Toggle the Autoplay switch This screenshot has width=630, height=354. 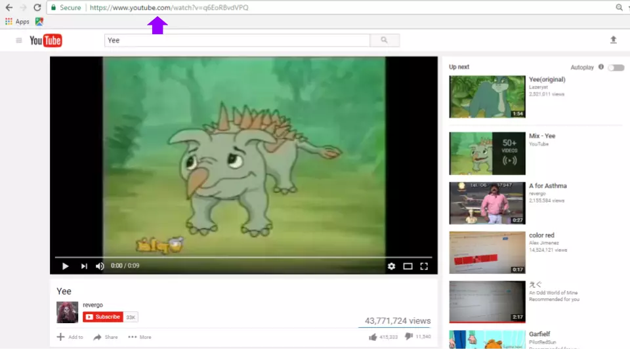click(616, 68)
